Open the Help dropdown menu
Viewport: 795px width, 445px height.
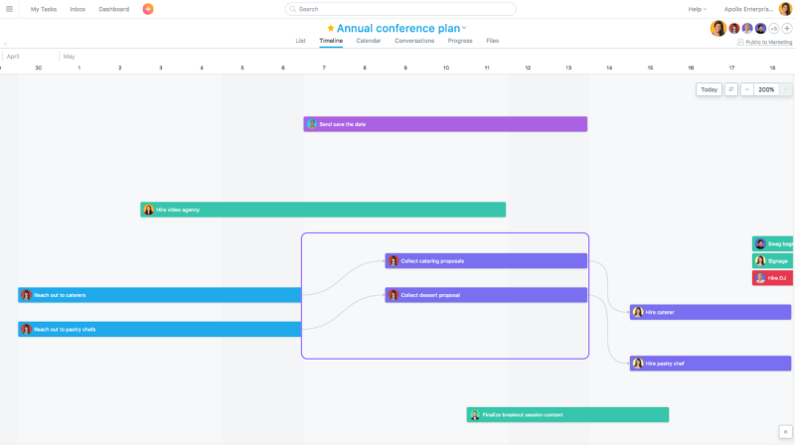click(698, 9)
